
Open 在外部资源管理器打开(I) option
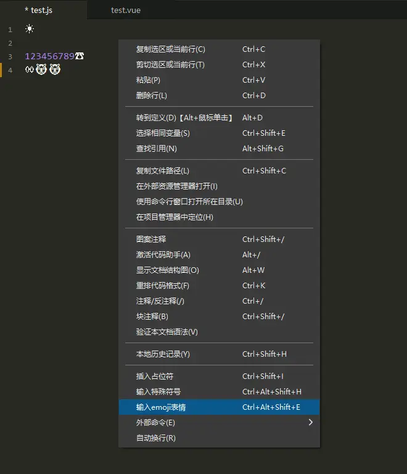177,186
